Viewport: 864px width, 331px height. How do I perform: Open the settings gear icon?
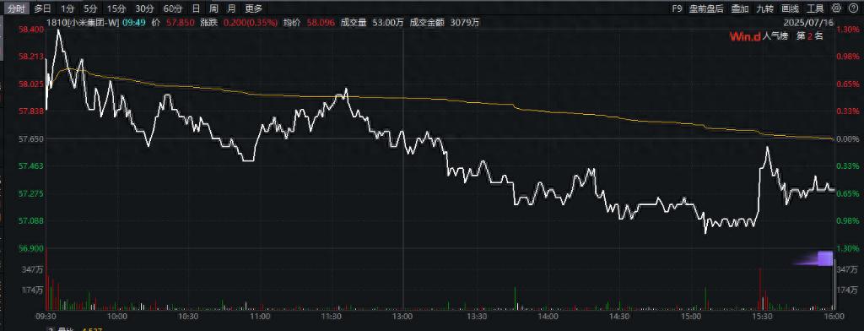point(836,8)
